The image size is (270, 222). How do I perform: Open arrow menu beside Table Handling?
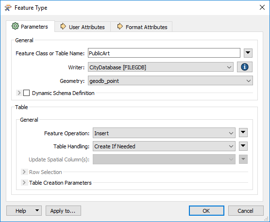click(x=243, y=146)
